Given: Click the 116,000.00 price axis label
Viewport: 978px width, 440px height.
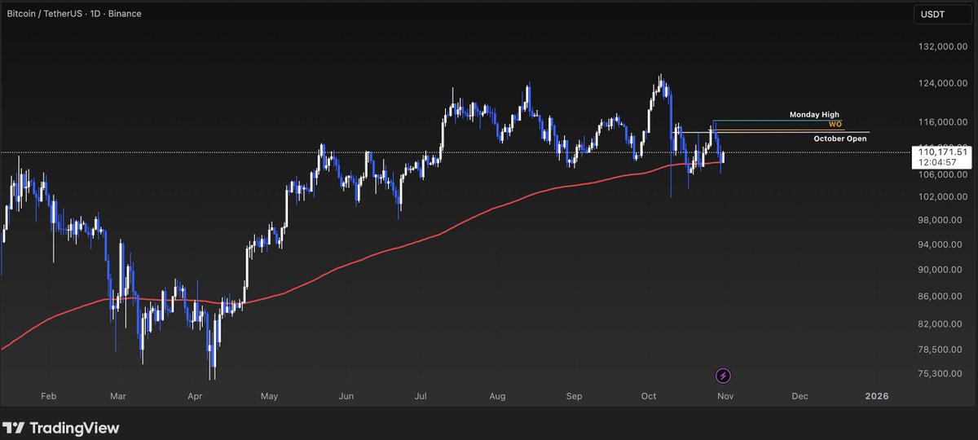Looking at the screenshot, I should (942, 122).
